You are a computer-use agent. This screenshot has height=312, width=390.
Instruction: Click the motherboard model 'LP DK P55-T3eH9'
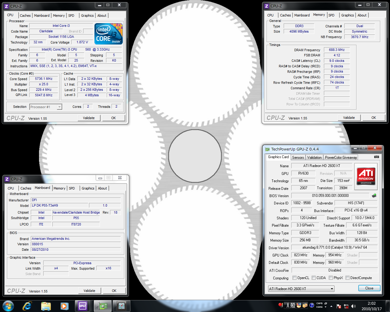tap(60, 205)
